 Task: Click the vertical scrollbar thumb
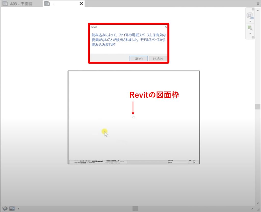click(258, 107)
